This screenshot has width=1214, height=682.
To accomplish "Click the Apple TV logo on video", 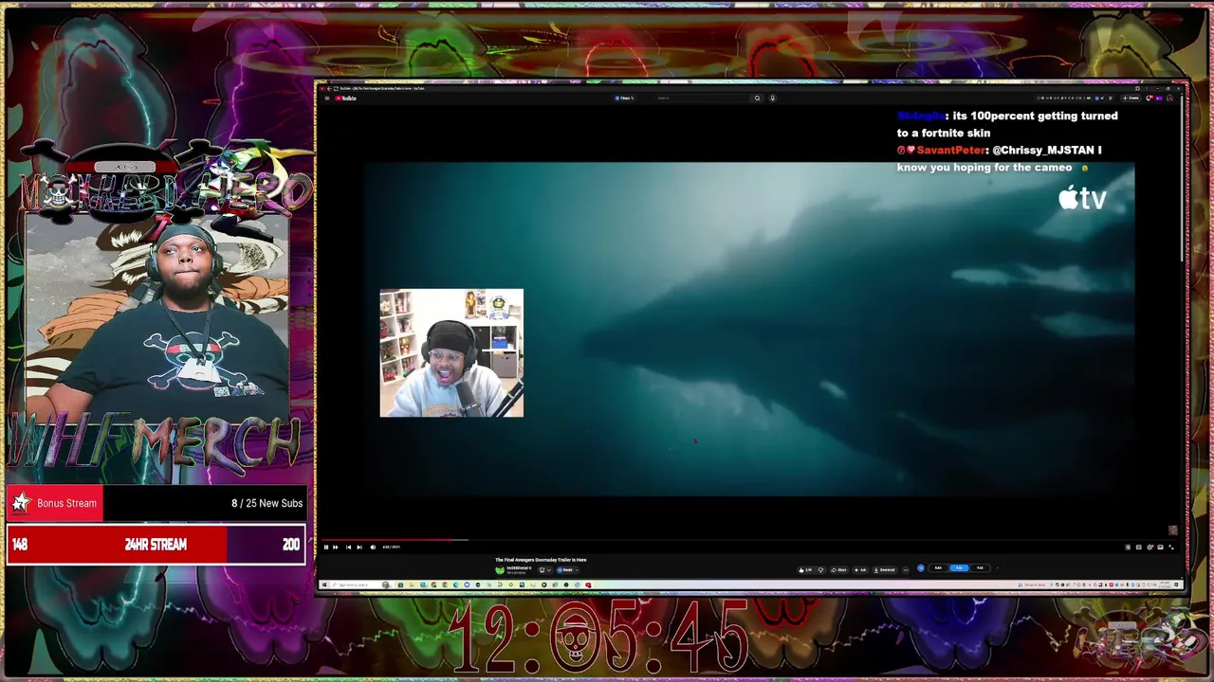I will pyautogui.click(x=1082, y=198).
